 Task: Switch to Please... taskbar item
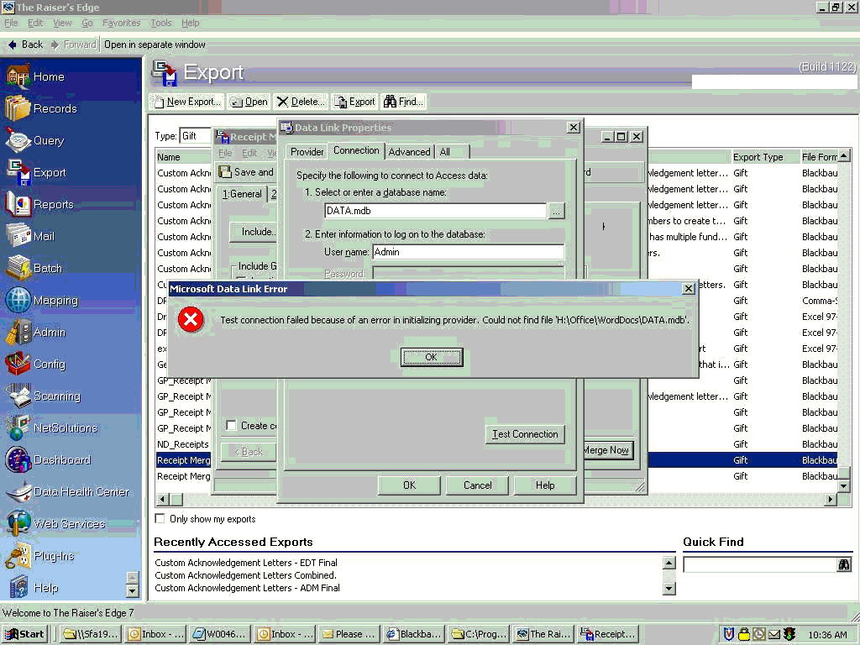coord(349,634)
